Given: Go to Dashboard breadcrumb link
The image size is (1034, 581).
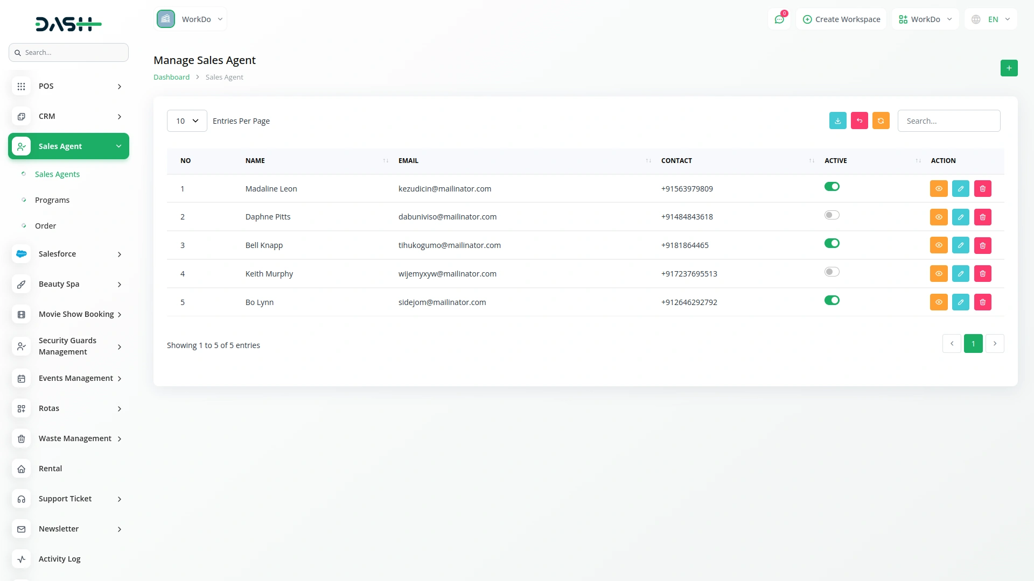Looking at the screenshot, I should pos(171,77).
